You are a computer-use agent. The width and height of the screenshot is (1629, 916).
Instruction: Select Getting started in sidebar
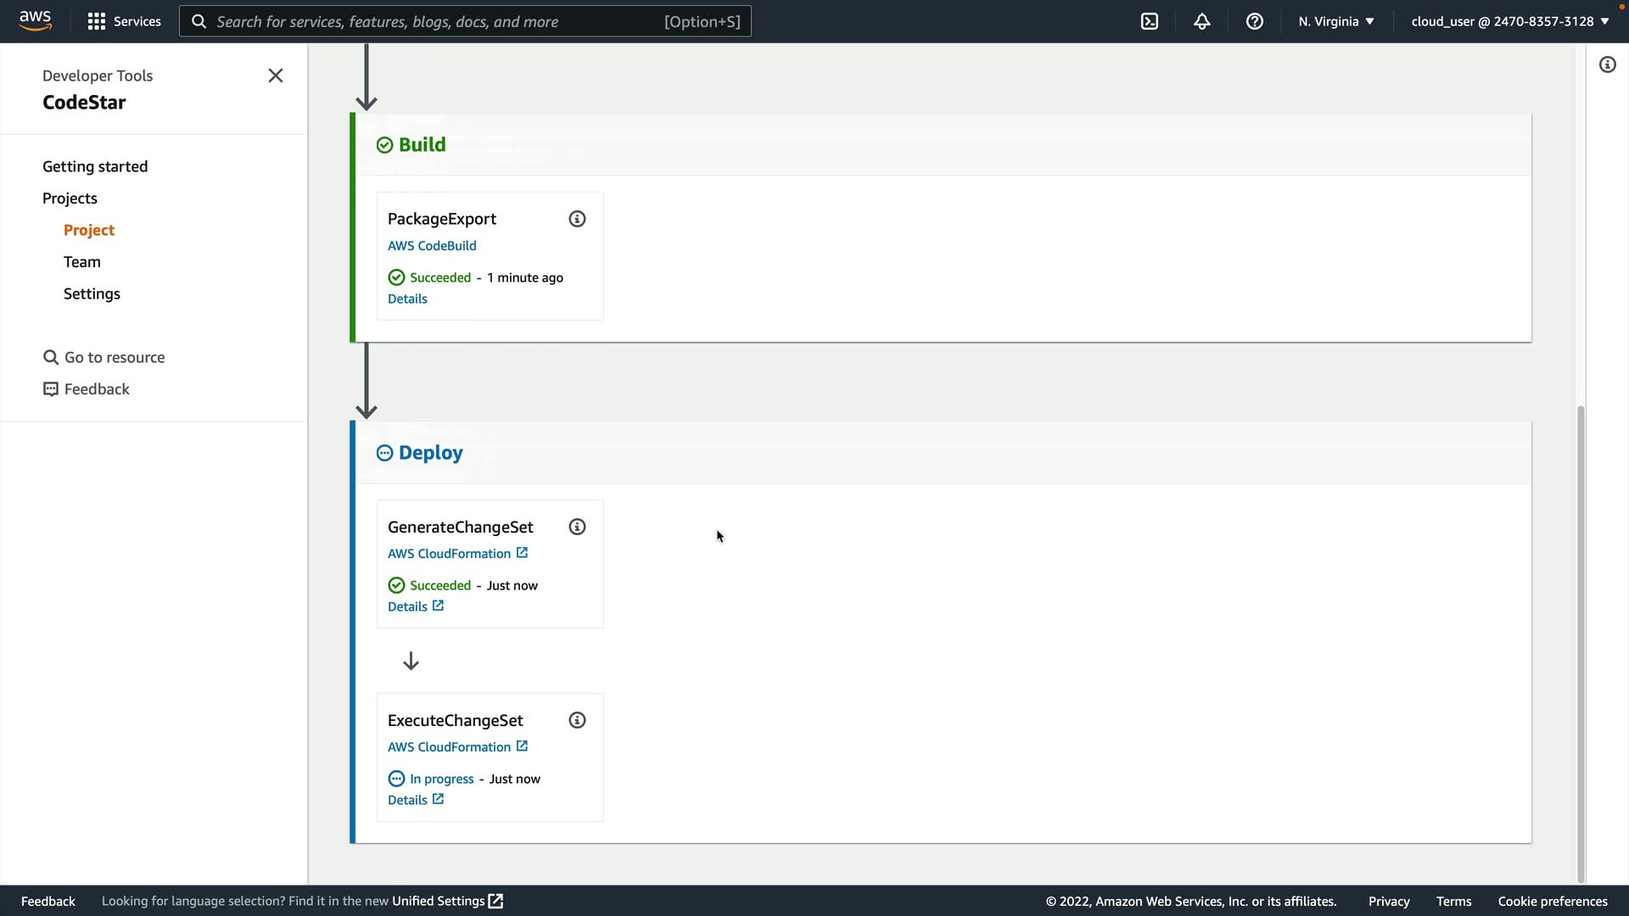pyautogui.click(x=95, y=166)
